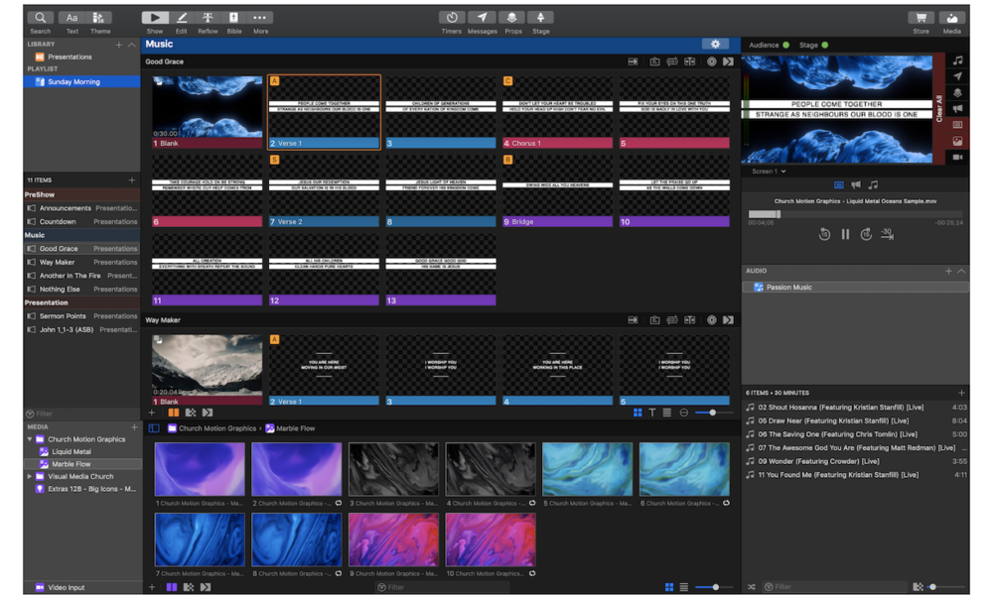
Task: Toggle media bin sidebar visibility
Action: tap(154, 428)
